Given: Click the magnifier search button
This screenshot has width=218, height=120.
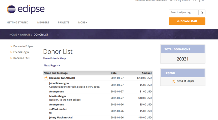Looking at the screenshot, I should coord(202,13).
